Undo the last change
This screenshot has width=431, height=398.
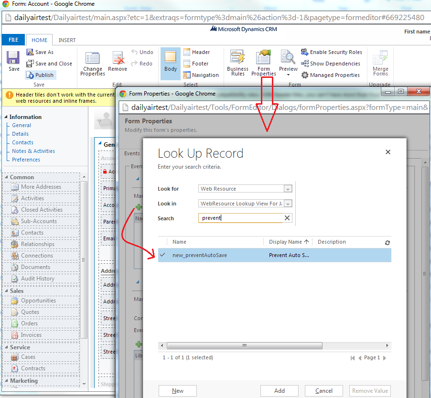(x=143, y=52)
